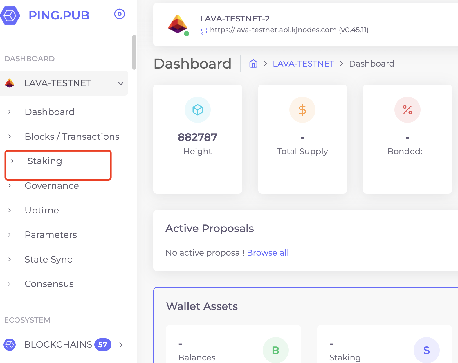Click the Height cube icon
Image resolution: width=458 pixels, height=363 pixels.
tap(198, 110)
